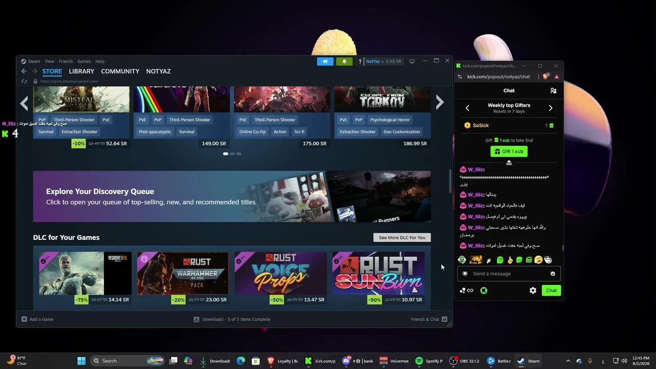
Task: Open Spotify from the taskbar
Action: pos(429,361)
